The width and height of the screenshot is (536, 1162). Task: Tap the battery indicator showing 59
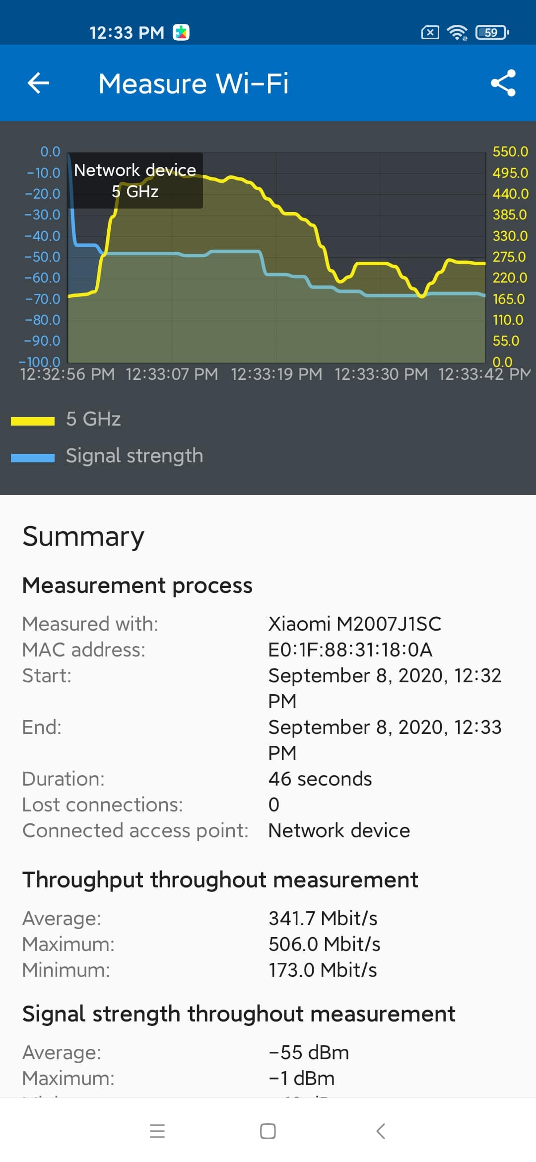492,33
